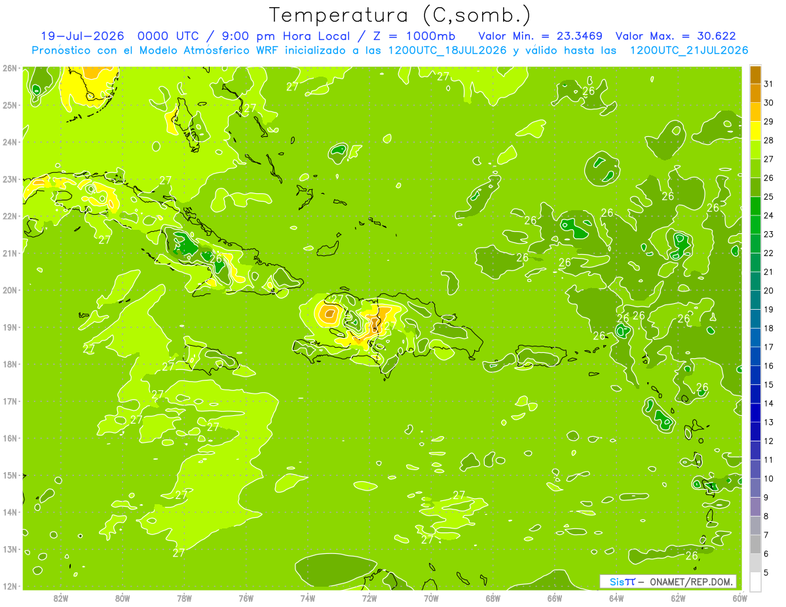Click legend swatch between 25 and 26
The image size is (786, 607).
pyautogui.click(x=755, y=187)
